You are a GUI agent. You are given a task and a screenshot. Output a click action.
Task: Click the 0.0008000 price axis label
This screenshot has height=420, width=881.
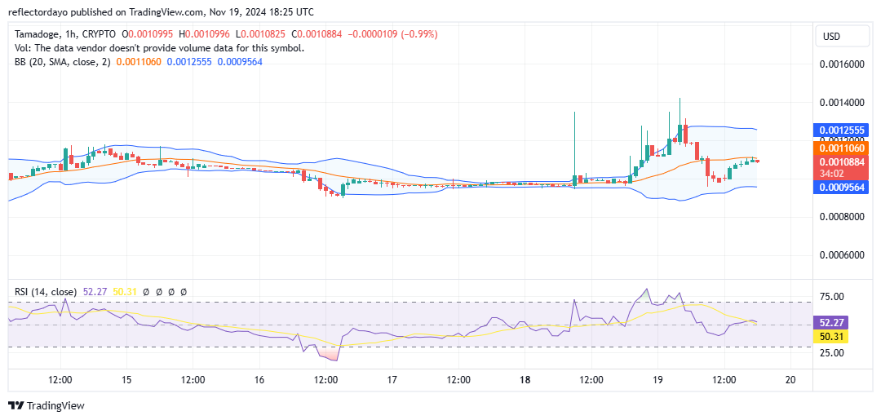[x=841, y=217]
